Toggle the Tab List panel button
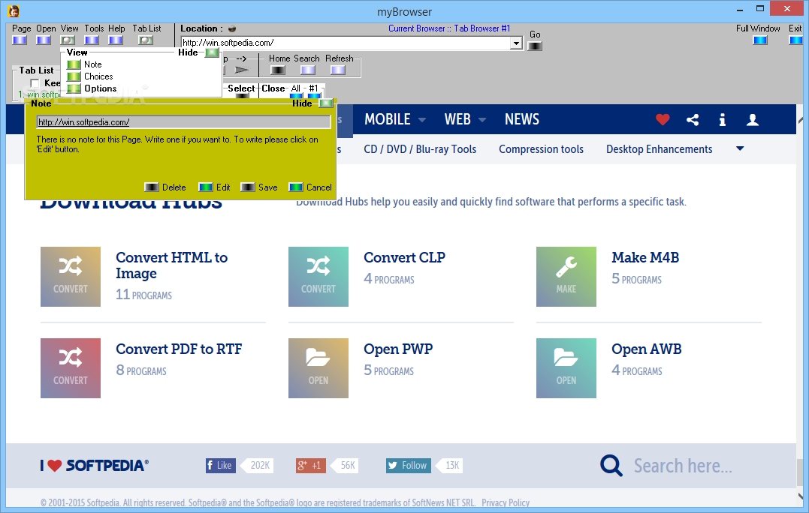The width and height of the screenshot is (809, 513). [146, 40]
